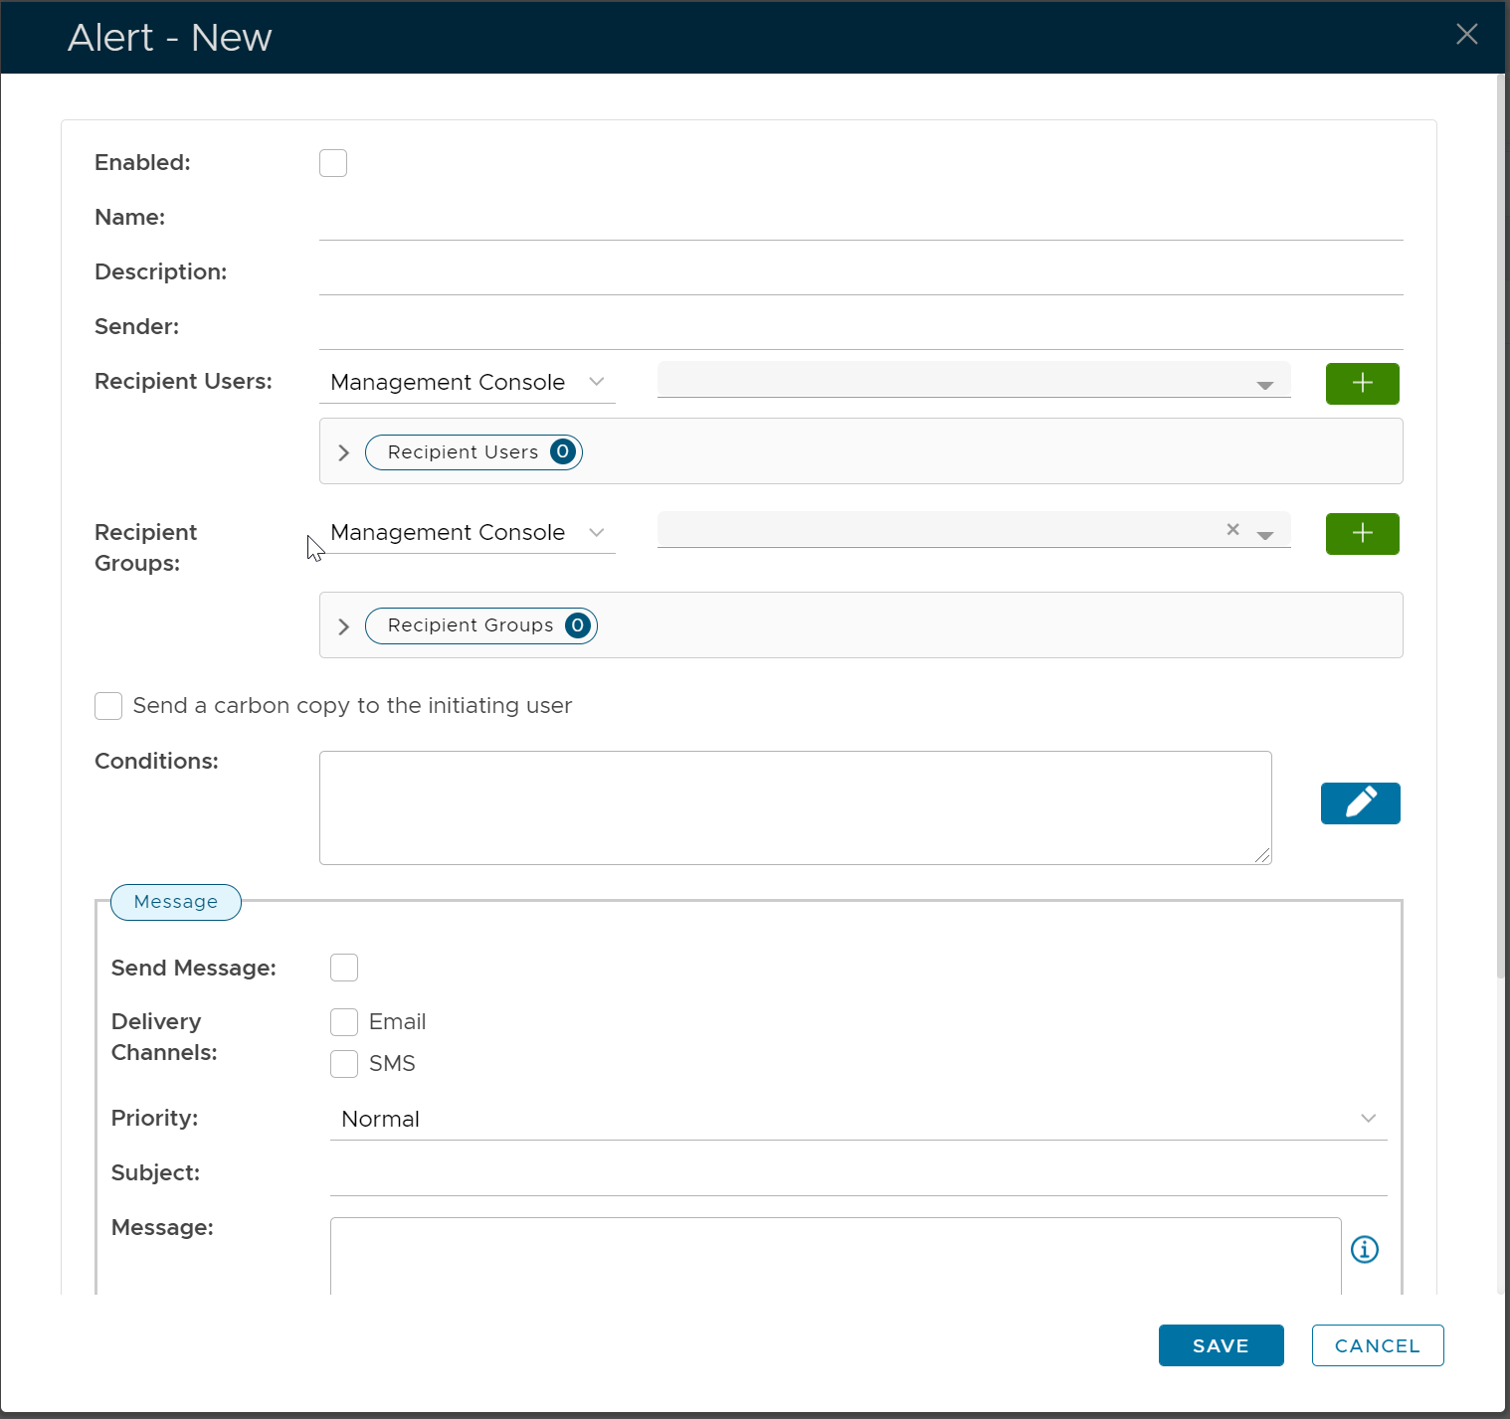Enable the SMS delivery channel
1510x1419 pixels.
click(x=344, y=1064)
